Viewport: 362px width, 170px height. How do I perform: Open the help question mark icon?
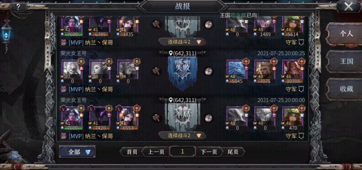18,7
